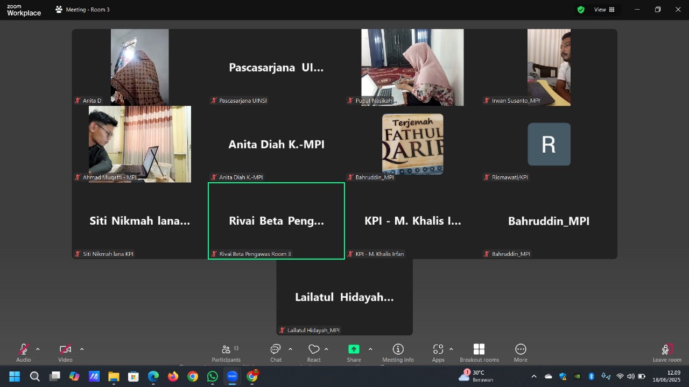
Task: Open the Participants panel
Action: 226,353
